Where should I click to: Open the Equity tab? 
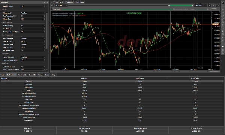3,75
